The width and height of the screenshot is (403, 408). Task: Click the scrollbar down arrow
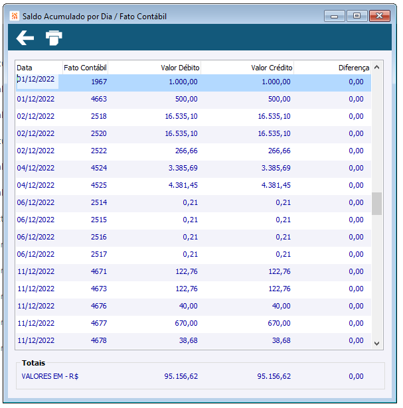376,344
